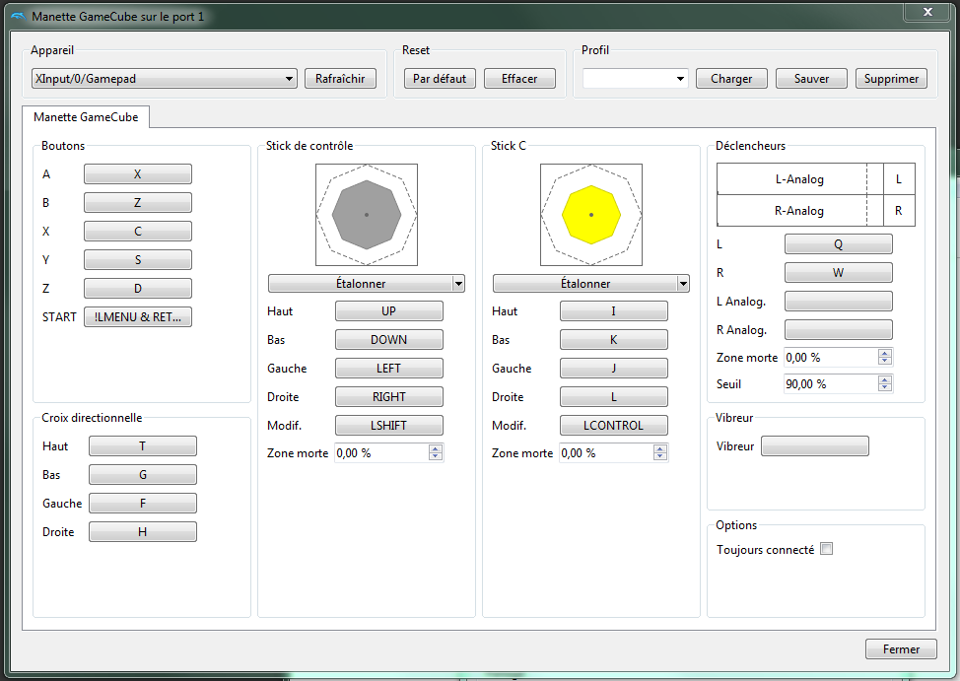The image size is (960, 681).
Task: Click control stick Haut mapping UP
Action: tap(388, 311)
